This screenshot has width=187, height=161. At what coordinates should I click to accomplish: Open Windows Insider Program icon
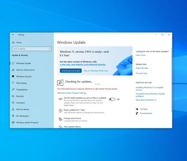coord(13,122)
